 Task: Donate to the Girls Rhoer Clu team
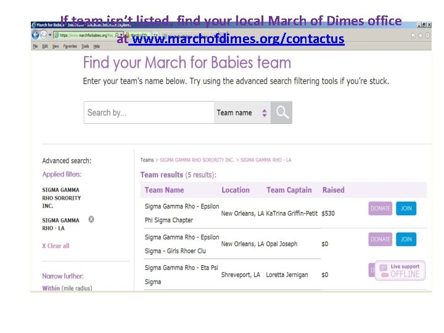(380, 239)
